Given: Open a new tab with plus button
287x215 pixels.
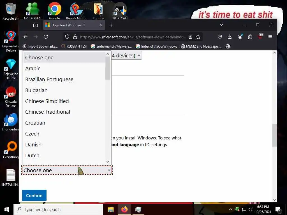Looking at the screenshot, I should click(x=111, y=25).
